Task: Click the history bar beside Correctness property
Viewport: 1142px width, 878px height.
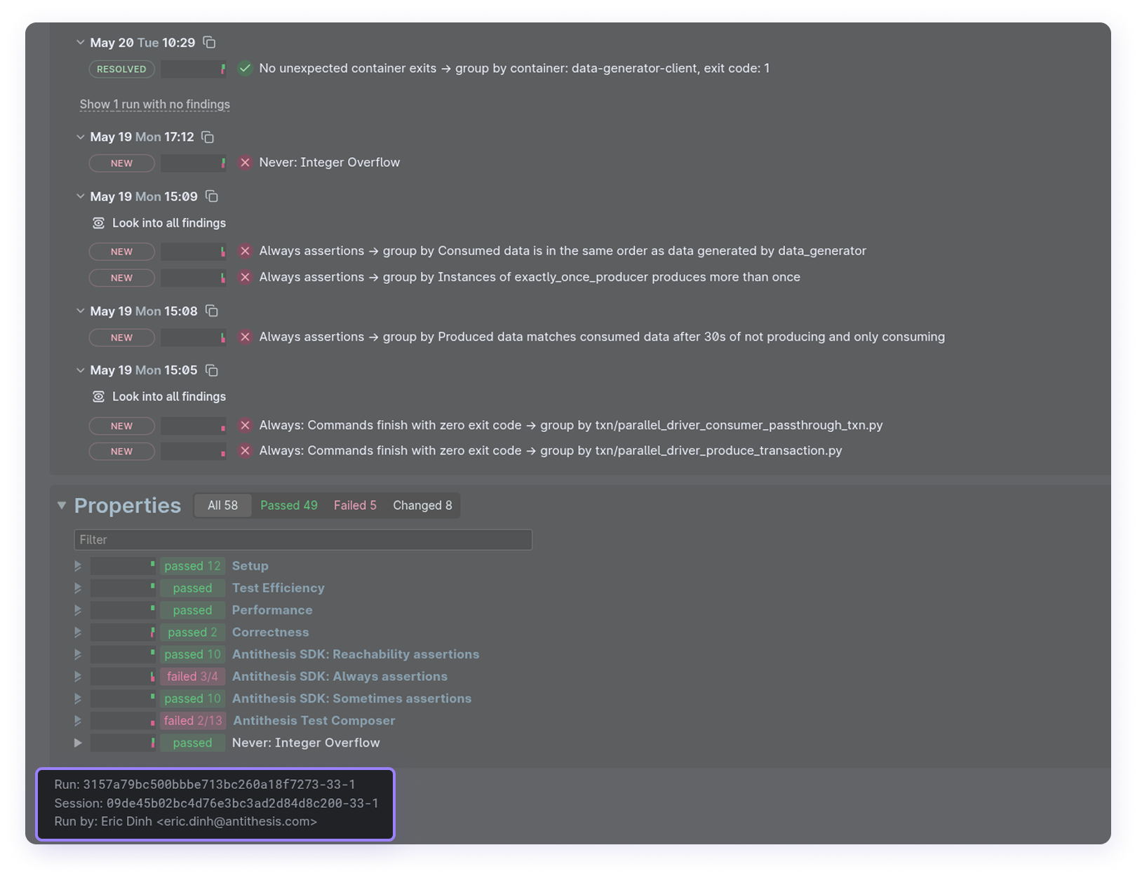Action: 123,633
